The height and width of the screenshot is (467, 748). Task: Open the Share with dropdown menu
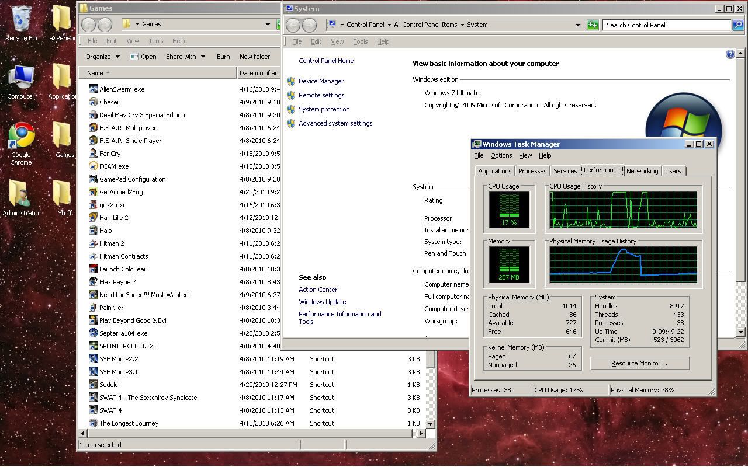pos(185,57)
